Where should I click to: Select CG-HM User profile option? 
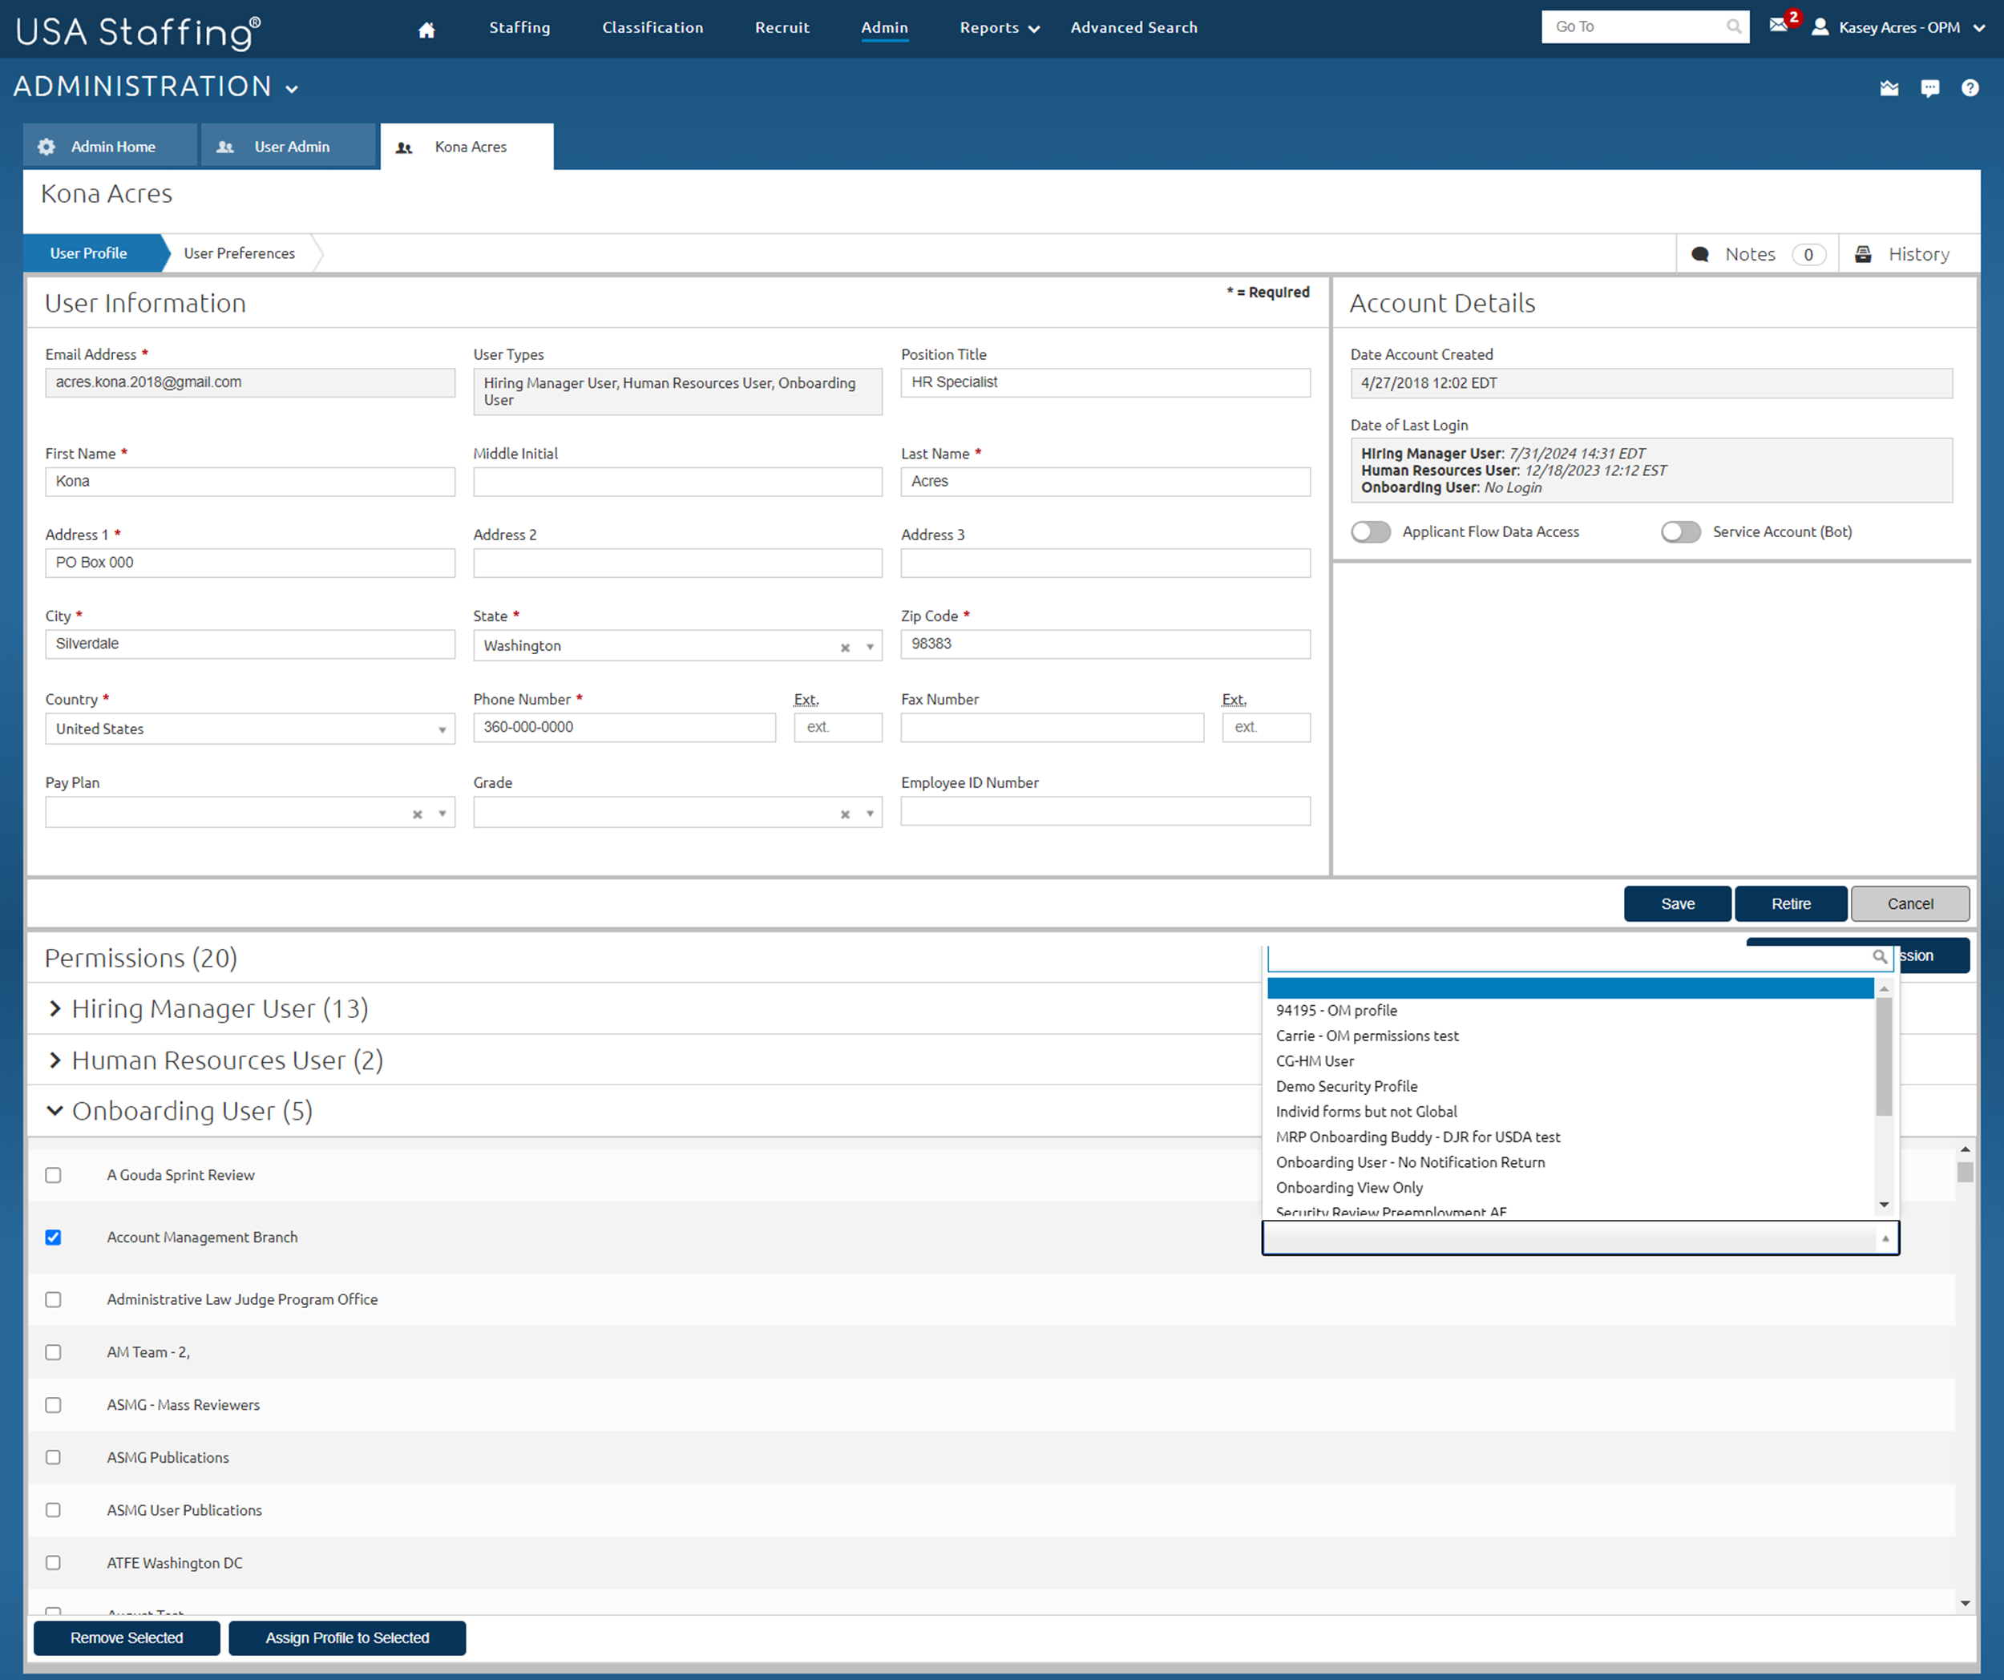(x=1314, y=1062)
